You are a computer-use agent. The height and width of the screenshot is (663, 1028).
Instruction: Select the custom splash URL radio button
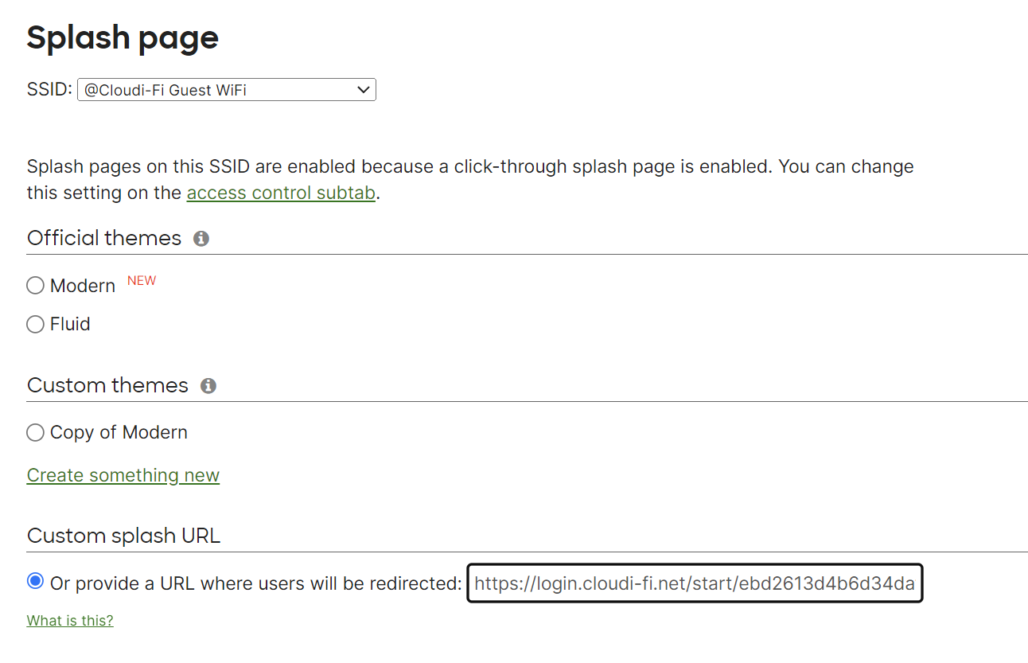35,582
